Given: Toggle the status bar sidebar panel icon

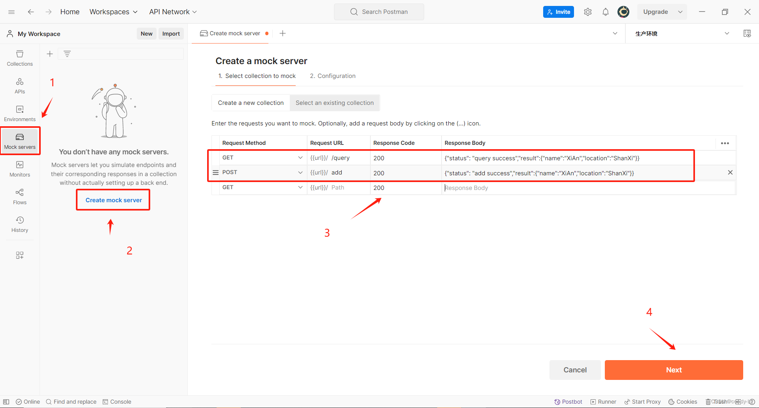Looking at the screenshot, I should coord(6,402).
